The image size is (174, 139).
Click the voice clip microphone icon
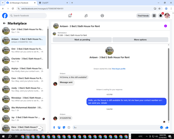(54, 128)
